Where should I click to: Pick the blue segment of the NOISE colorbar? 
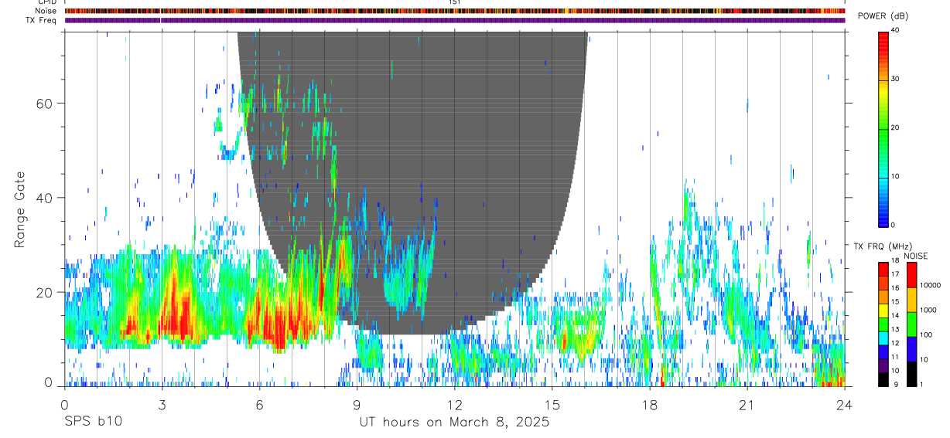[x=911, y=349]
